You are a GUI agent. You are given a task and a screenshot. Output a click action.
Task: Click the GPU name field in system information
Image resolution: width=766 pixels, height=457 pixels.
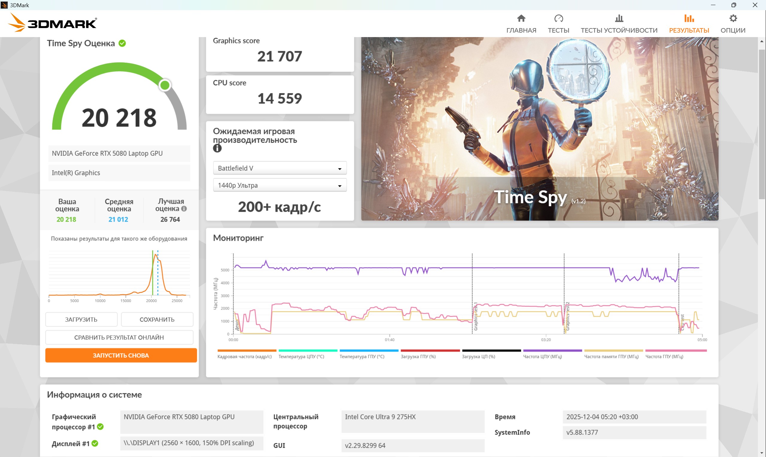191,422
